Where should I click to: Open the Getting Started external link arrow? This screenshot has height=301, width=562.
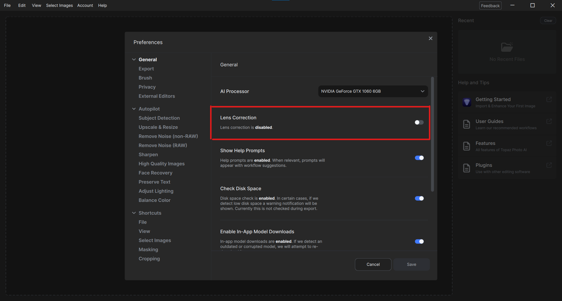pyautogui.click(x=549, y=99)
